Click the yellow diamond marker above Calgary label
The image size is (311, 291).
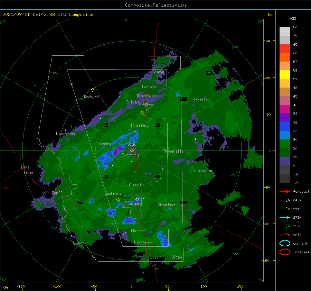coord(136,199)
